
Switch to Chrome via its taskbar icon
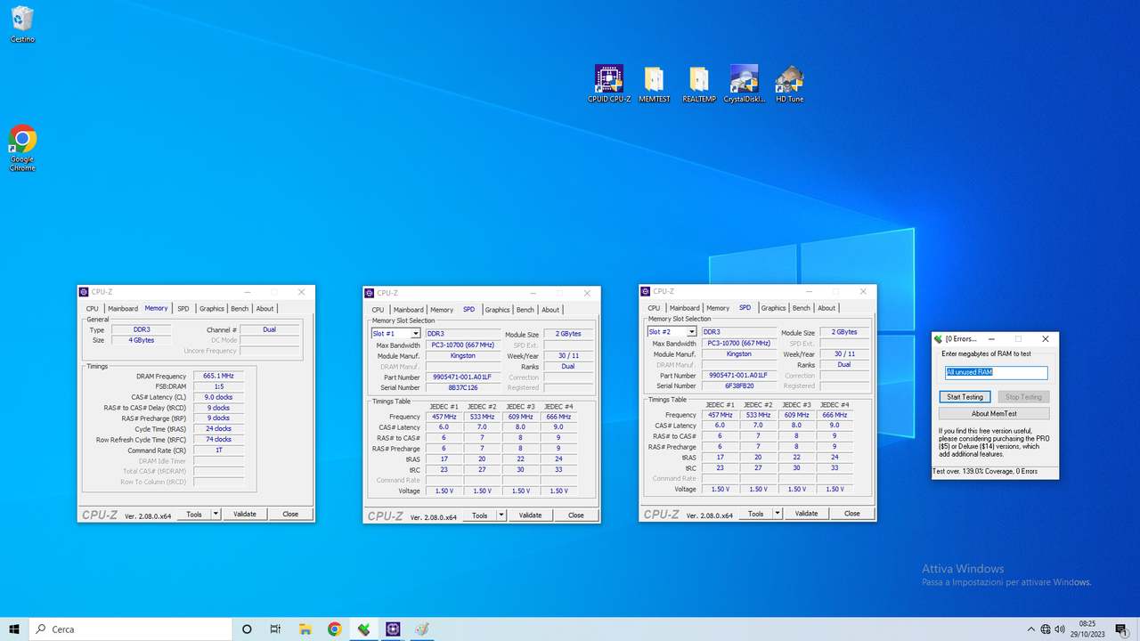tap(334, 629)
